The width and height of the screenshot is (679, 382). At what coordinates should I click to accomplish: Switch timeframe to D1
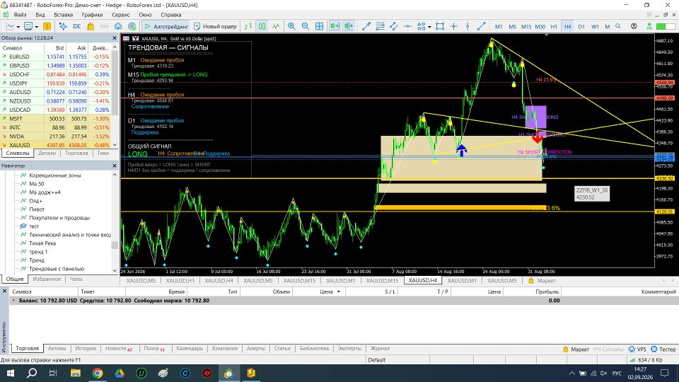tap(581, 26)
